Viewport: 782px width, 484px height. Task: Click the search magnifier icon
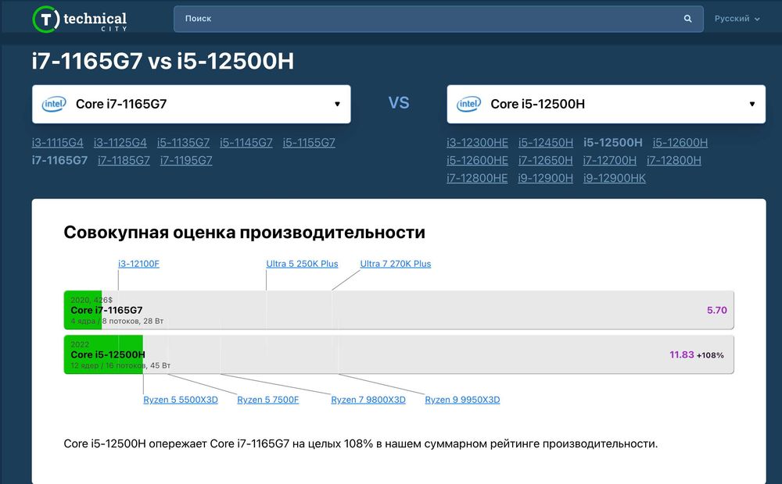pyautogui.click(x=687, y=19)
